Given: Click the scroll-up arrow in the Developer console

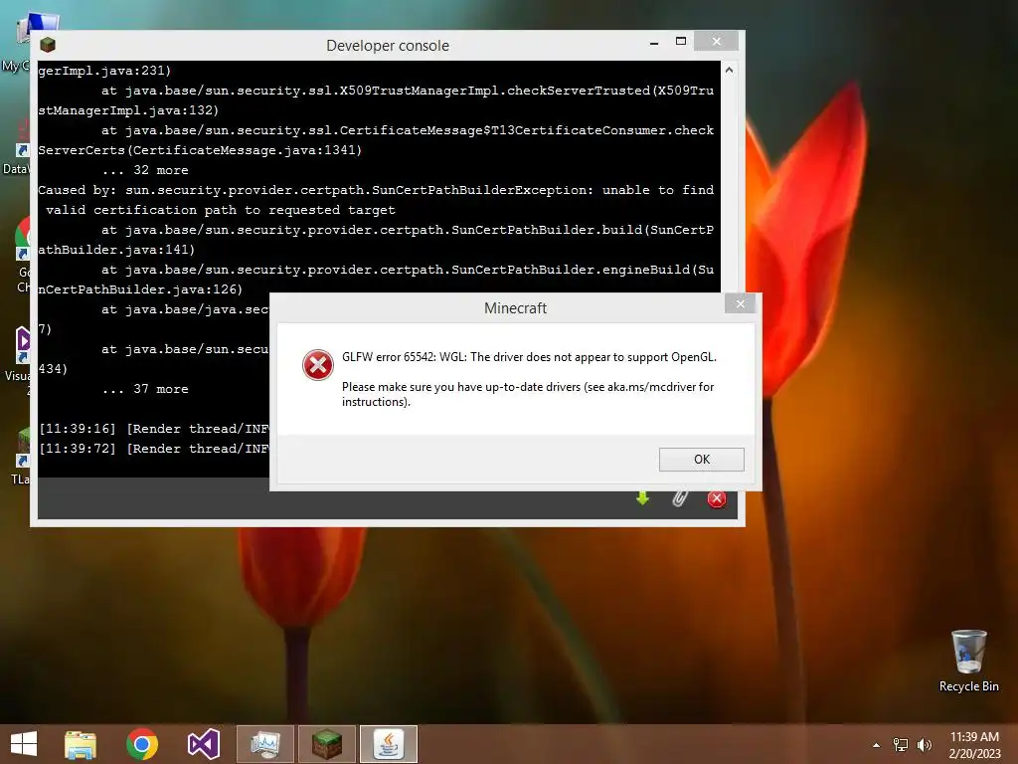Looking at the screenshot, I should (729, 71).
